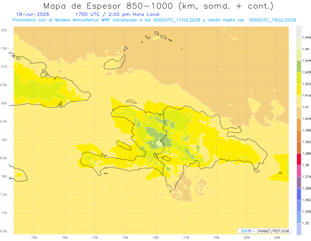
Task: Click the 19N latitude label
Action: pyautogui.click(x=4, y=140)
